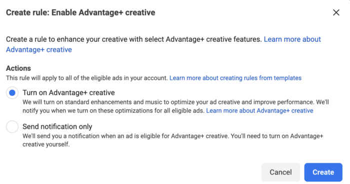Cancel the rule creation

(x=280, y=172)
